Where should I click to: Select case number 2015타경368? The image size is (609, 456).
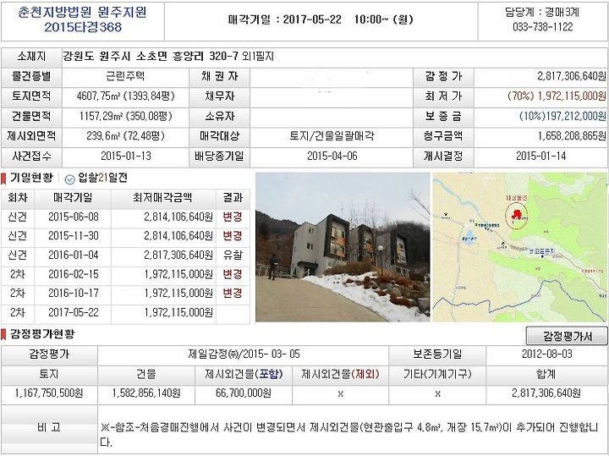(83, 27)
